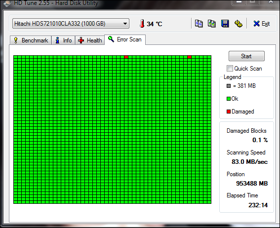Switch to the Benchmark tab
The image size is (280, 228).
pos(31,40)
